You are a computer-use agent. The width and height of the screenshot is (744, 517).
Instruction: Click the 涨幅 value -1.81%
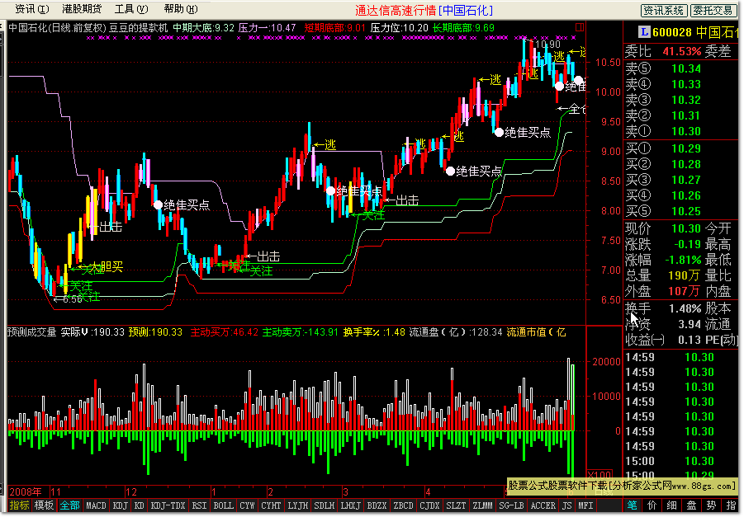[x=683, y=261]
